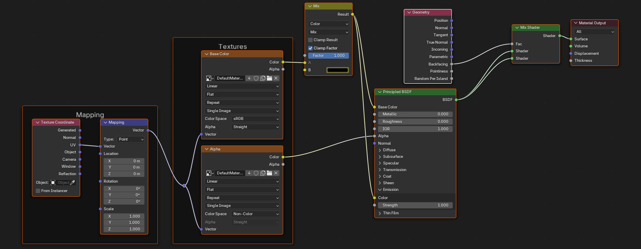Toggle fake user shield in Alpha node
This screenshot has width=641, height=249.
pos(256,173)
